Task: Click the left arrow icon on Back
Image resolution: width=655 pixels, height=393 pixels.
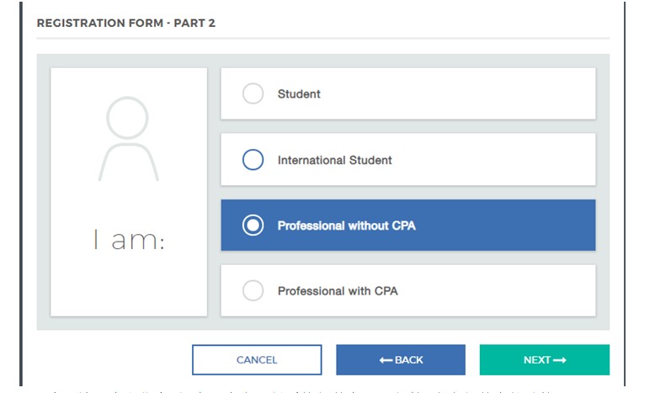Action: click(386, 360)
